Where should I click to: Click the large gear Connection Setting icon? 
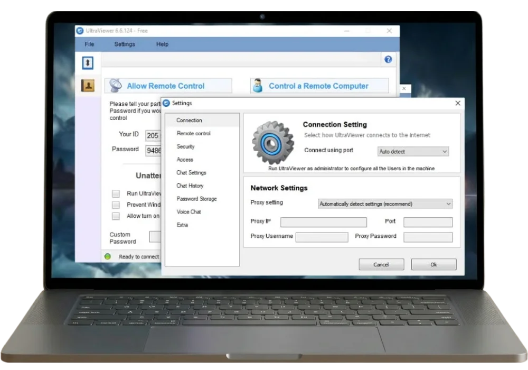coord(273,143)
